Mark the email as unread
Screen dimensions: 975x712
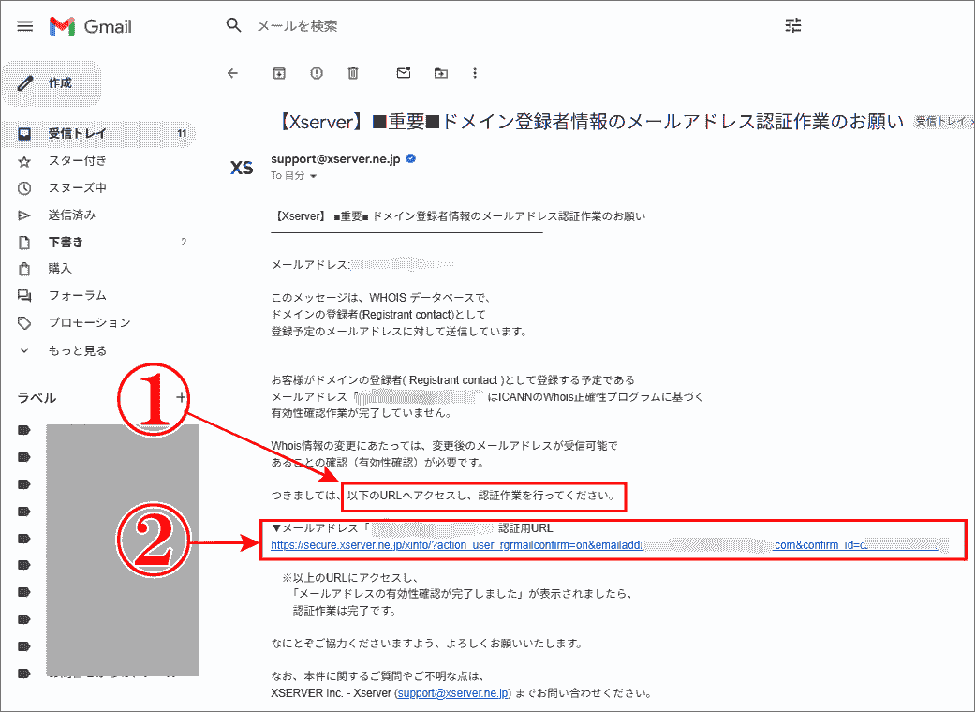point(402,72)
